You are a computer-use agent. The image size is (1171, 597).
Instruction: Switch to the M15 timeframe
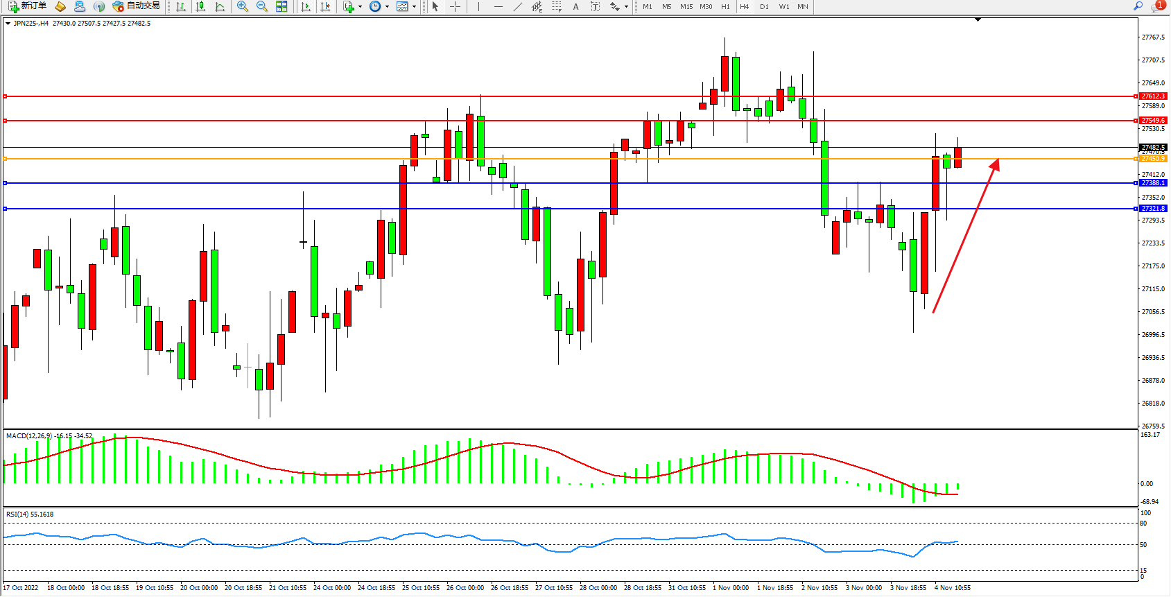(x=686, y=6)
